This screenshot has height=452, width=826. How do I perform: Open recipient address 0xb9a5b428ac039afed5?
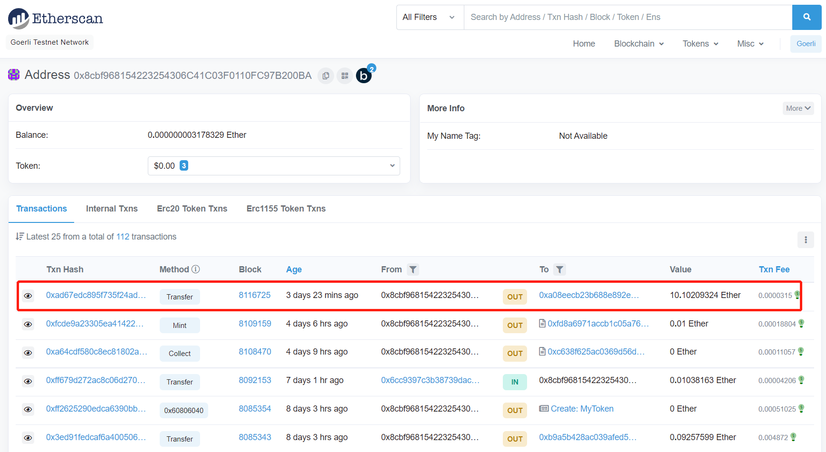(587, 437)
